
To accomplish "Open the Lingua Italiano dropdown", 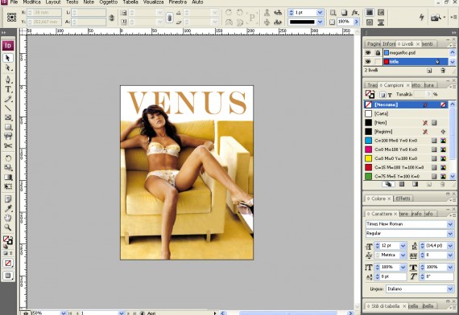I will pos(450,288).
